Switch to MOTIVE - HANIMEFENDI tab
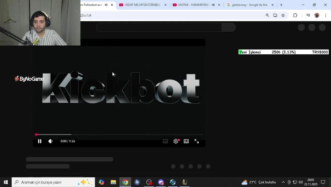Image resolution: width=331 pixels, height=187 pixels. coord(194,5)
